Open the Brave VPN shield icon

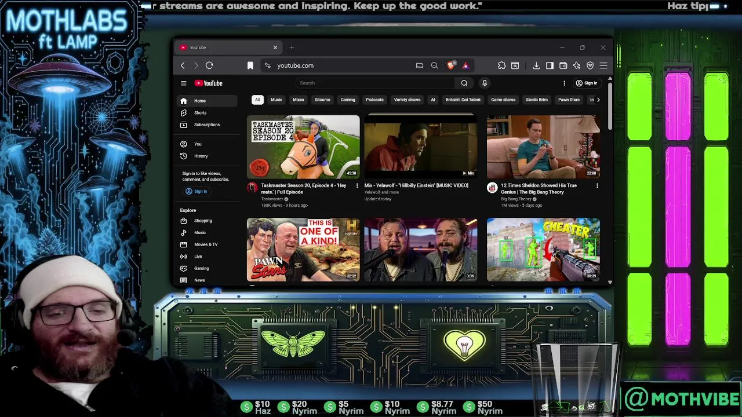pos(590,65)
